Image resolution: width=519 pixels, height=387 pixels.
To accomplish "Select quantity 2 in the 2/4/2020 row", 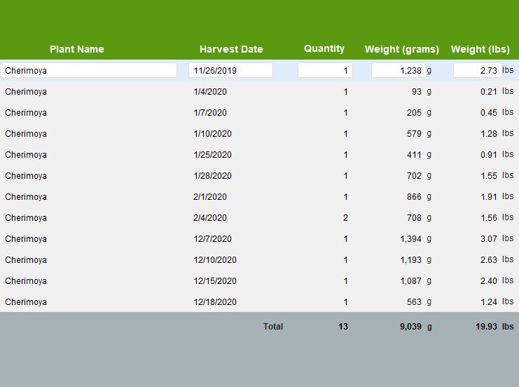I will (x=345, y=217).
